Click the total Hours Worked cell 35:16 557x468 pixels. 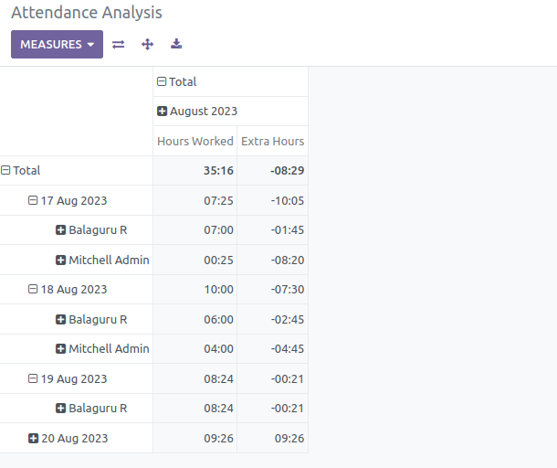pos(195,171)
